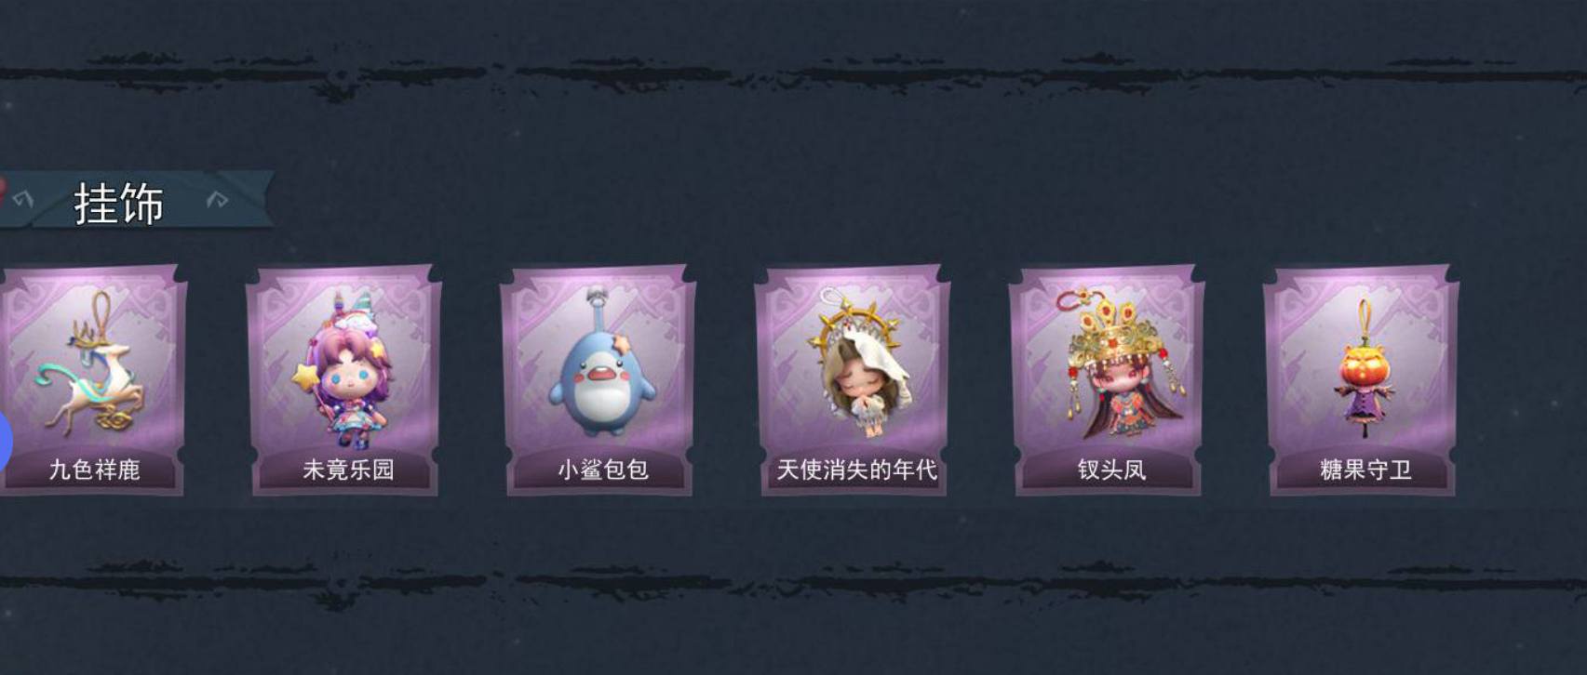This screenshot has width=1587, height=675.
Task: Click the 小鲨包包 name label
Action: [603, 470]
